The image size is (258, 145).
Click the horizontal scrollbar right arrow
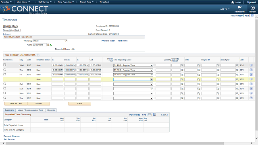pyautogui.click(x=252, y=143)
